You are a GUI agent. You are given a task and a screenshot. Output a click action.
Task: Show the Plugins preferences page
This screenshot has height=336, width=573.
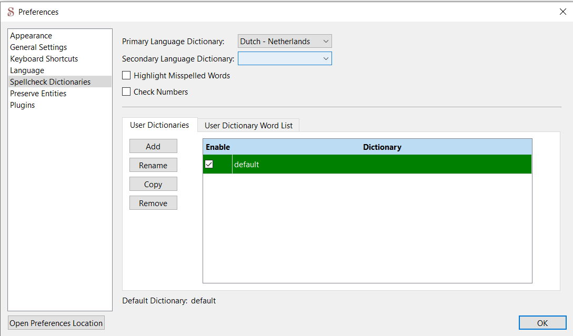(x=22, y=105)
